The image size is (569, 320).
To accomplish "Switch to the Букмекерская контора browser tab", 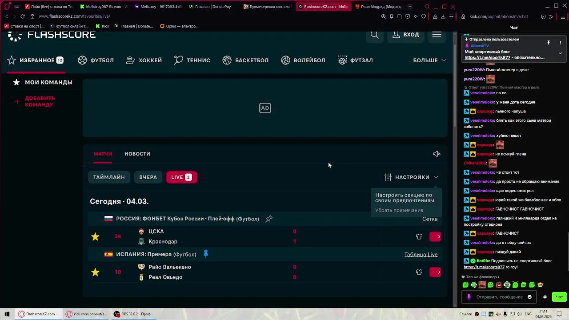I will click(267, 7).
